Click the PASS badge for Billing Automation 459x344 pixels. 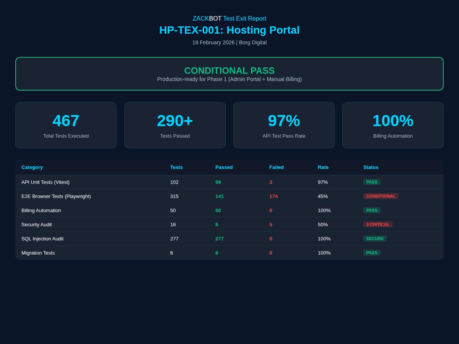tap(371, 210)
